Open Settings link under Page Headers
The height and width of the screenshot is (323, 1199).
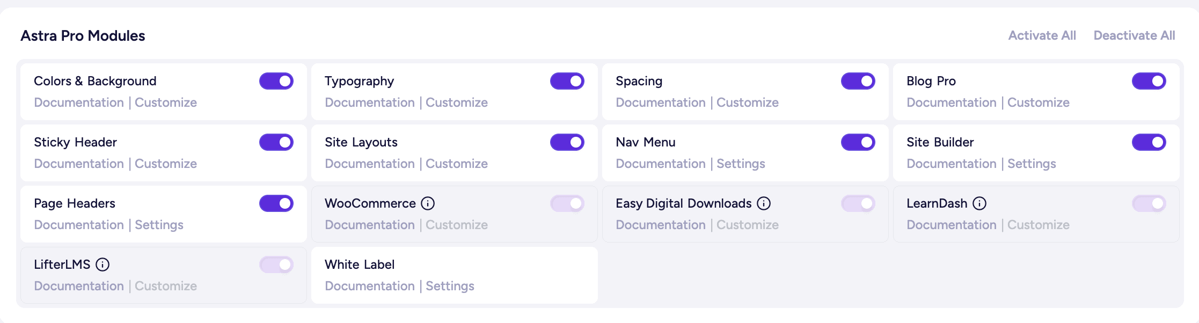(x=159, y=225)
